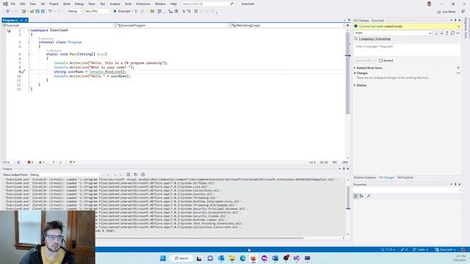
Task: Open the Extensions menu
Action: [143, 4]
